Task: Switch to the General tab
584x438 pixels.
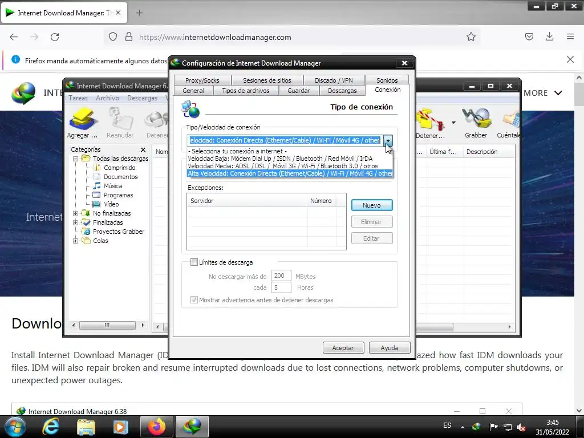Action: 193,91
